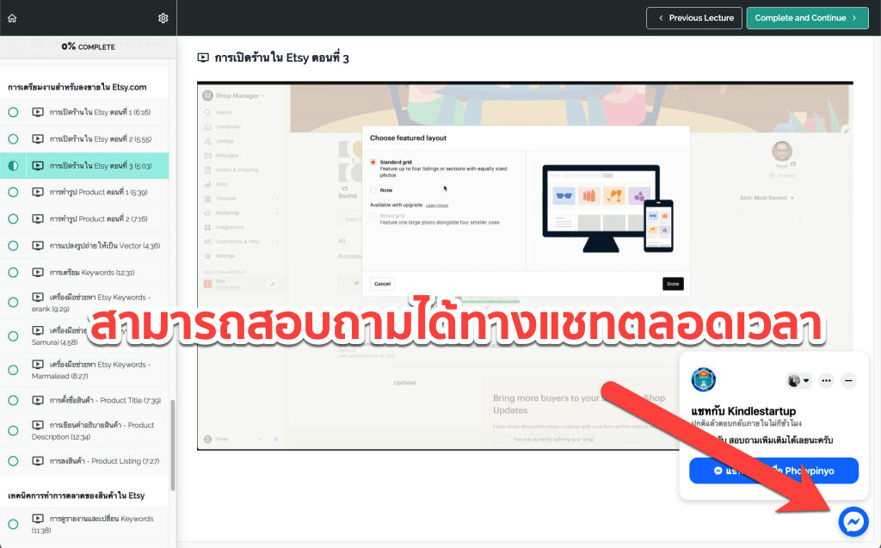This screenshot has width=881, height=548.
Task: Switch account using the chat widget avatar dropdown
Action: pos(799,380)
